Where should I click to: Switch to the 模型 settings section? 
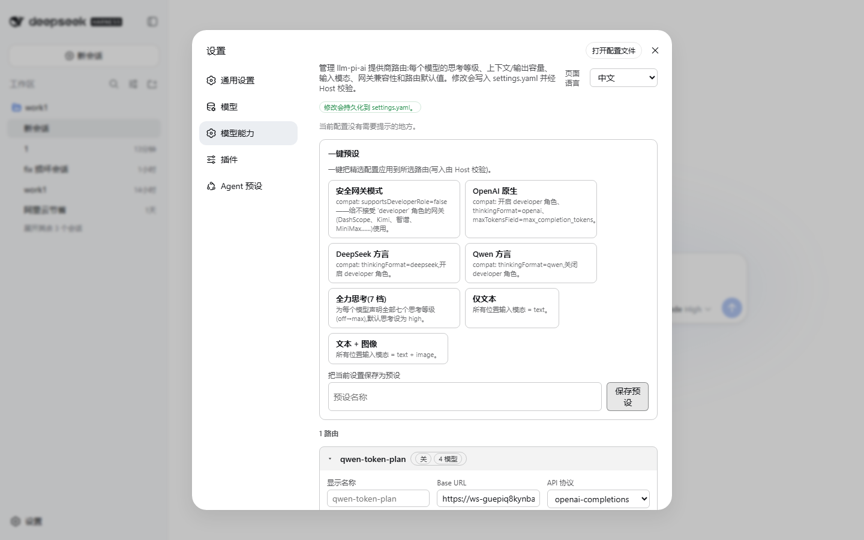pos(248,107)
